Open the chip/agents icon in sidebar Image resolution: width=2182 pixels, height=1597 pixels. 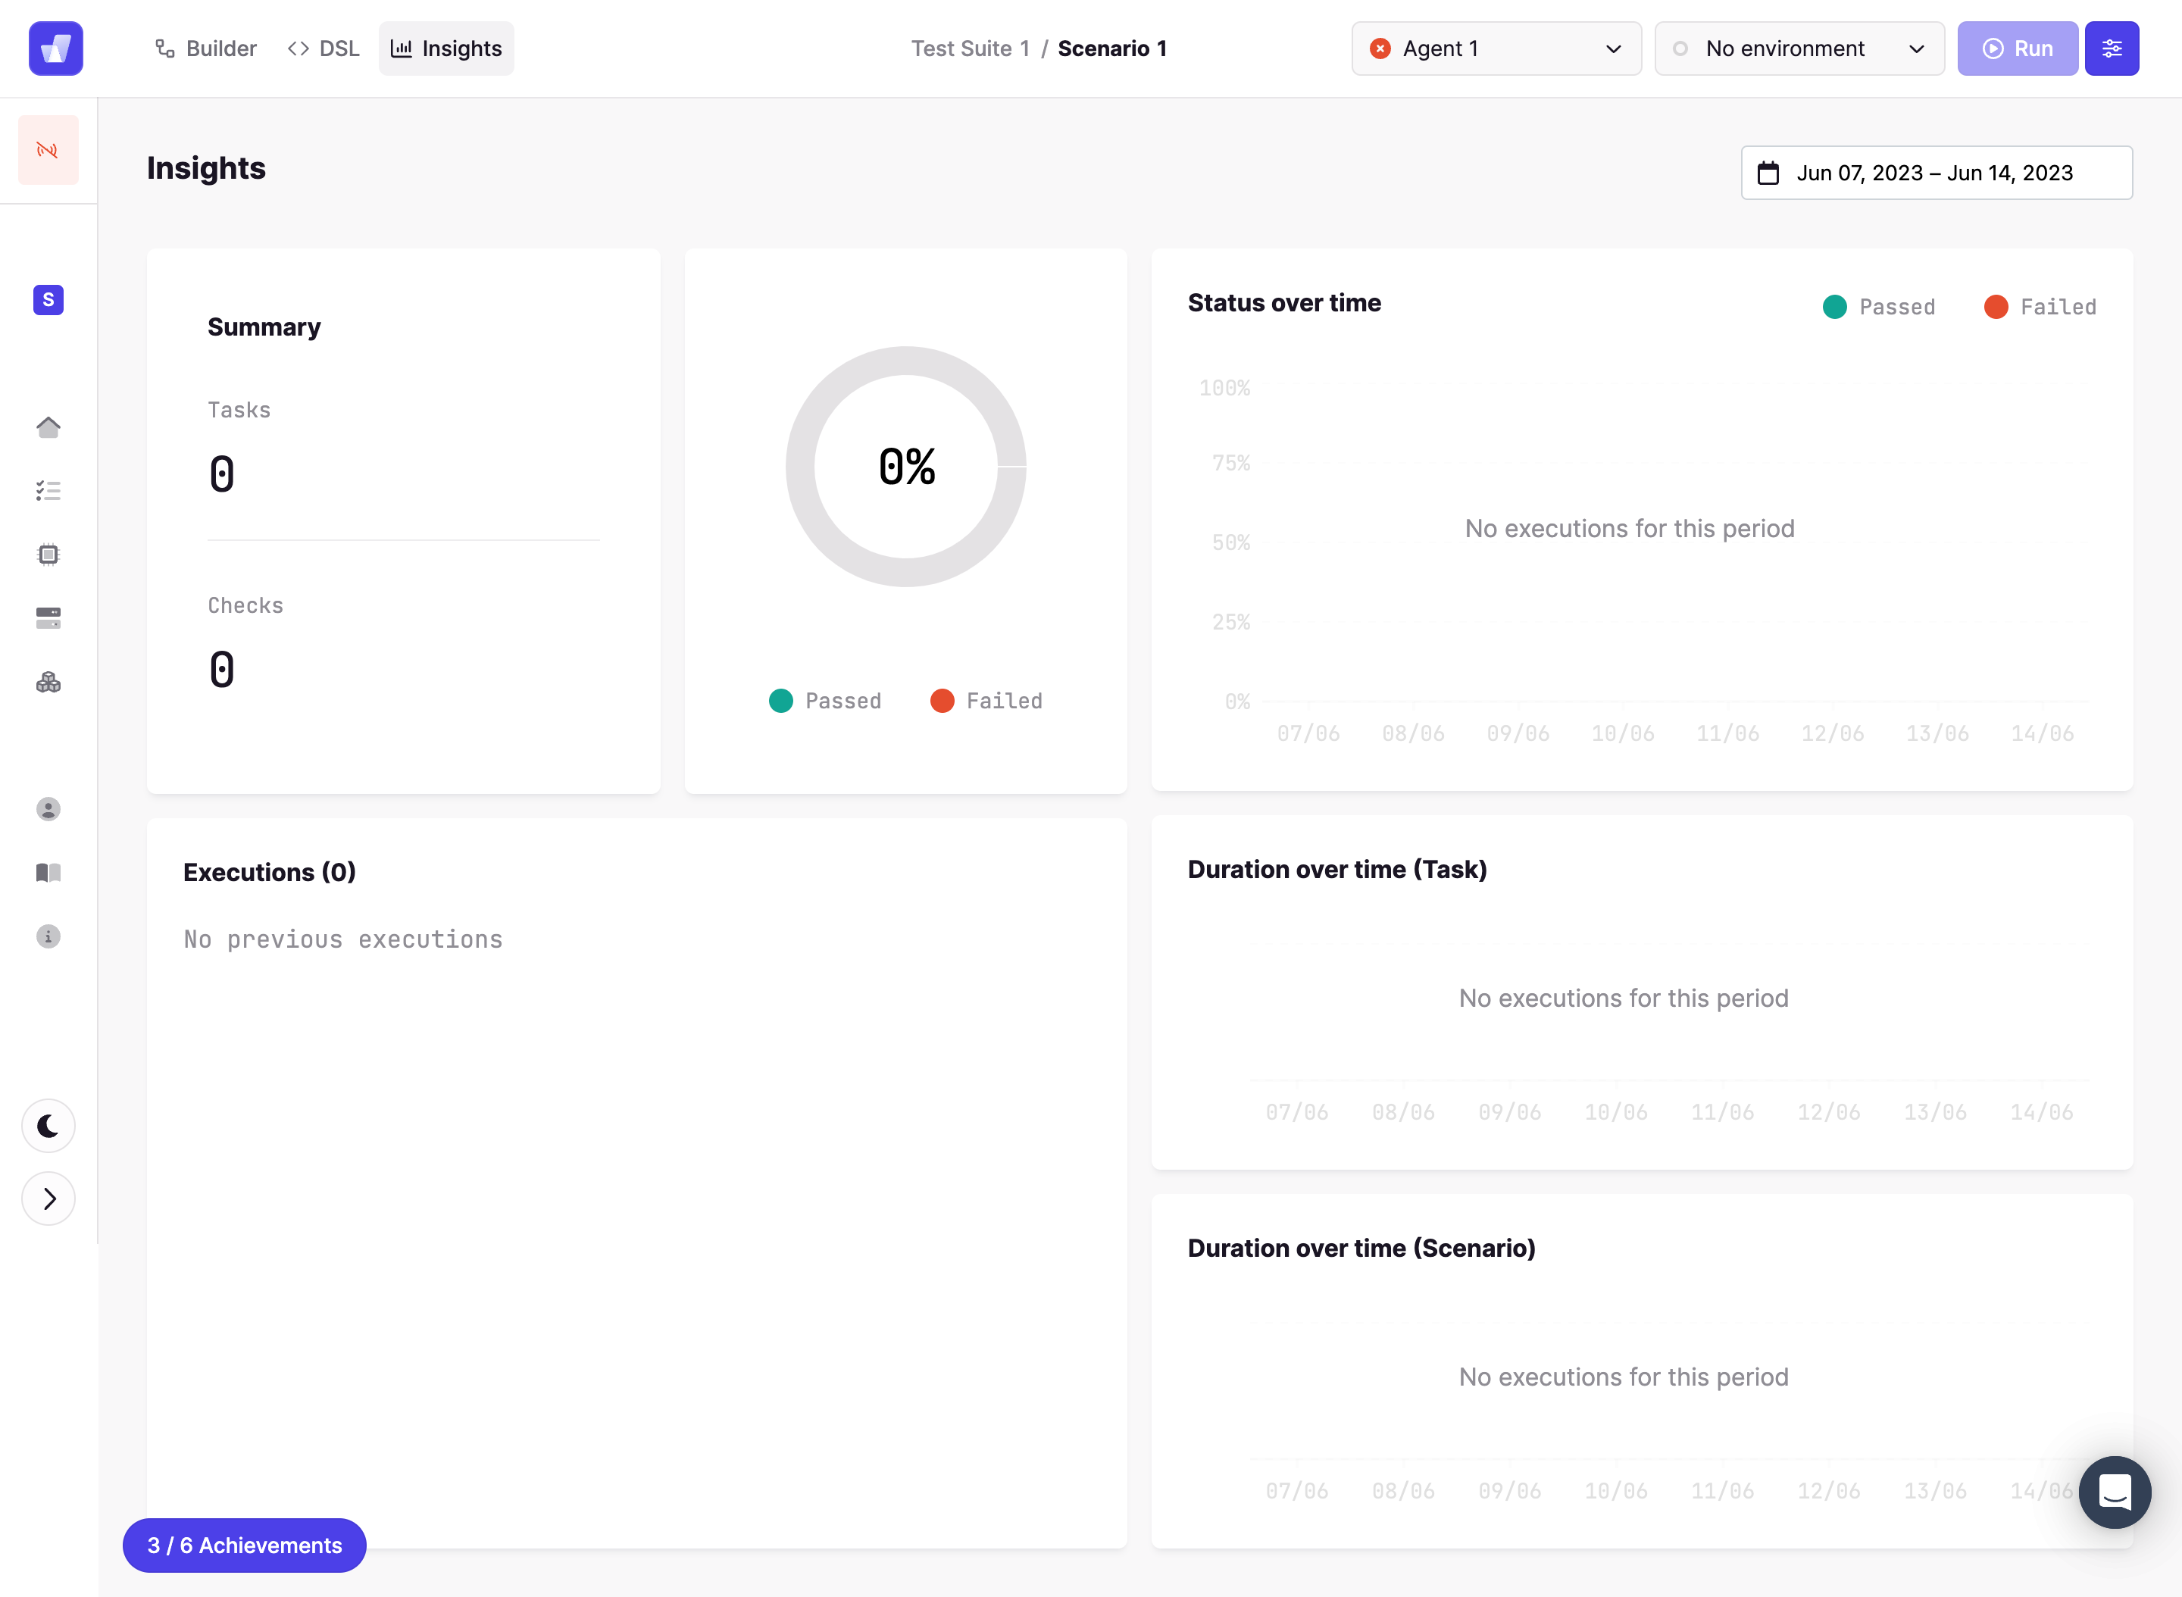[48, 555]
